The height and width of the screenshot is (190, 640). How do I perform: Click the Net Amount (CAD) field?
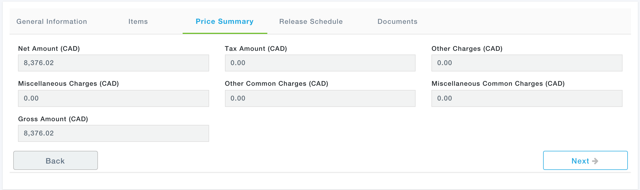pos(113,63)
